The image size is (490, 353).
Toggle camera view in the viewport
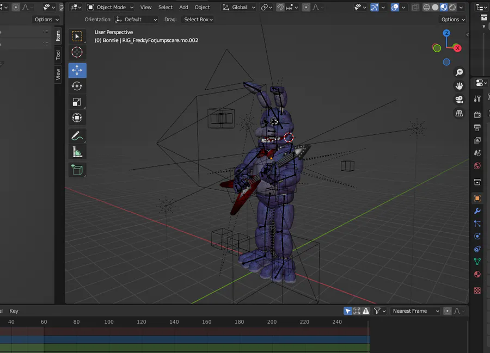pos(460,100)
